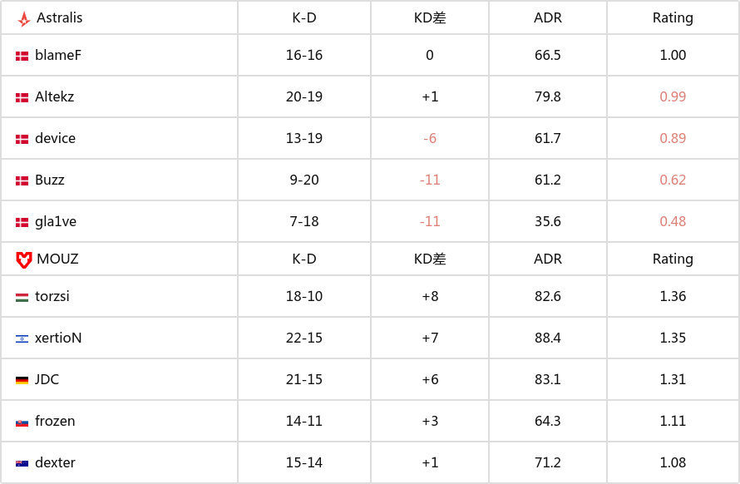Viewport: 740px width, 484px height.
Task: Click the ADR header in MOUZ table
Action: click(x=547, y=259)
